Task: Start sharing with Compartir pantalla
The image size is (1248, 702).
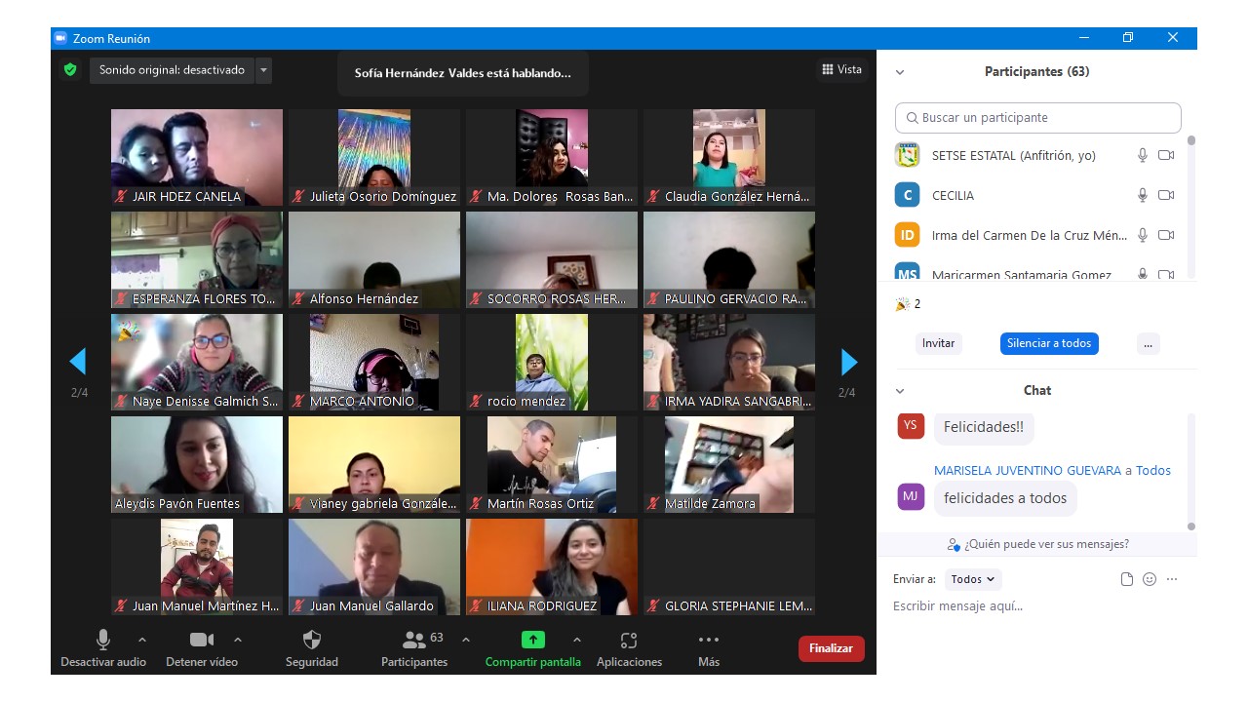Action: click(x=533, y=648)
